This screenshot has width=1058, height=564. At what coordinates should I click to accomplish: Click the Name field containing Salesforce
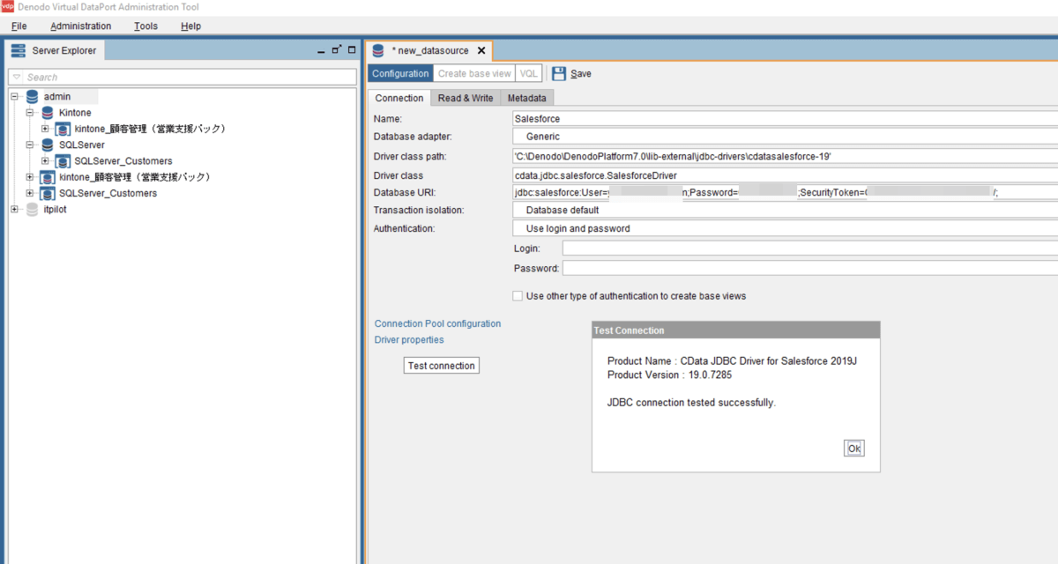coord(785,118)
